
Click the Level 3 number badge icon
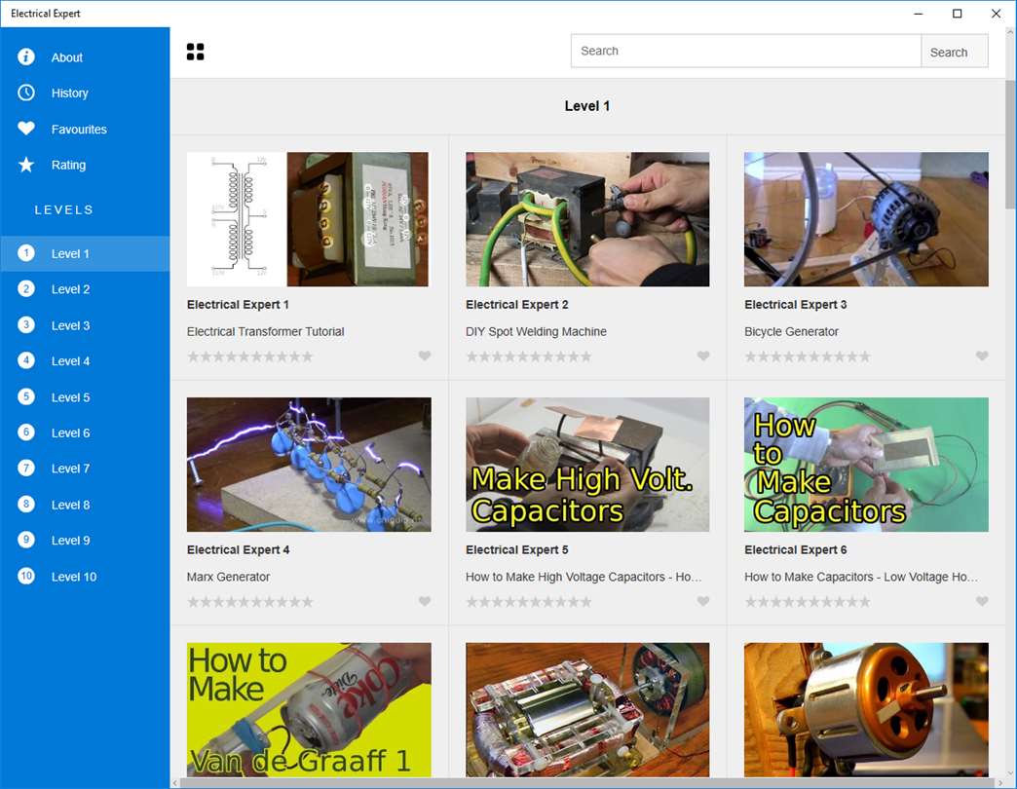26,324
